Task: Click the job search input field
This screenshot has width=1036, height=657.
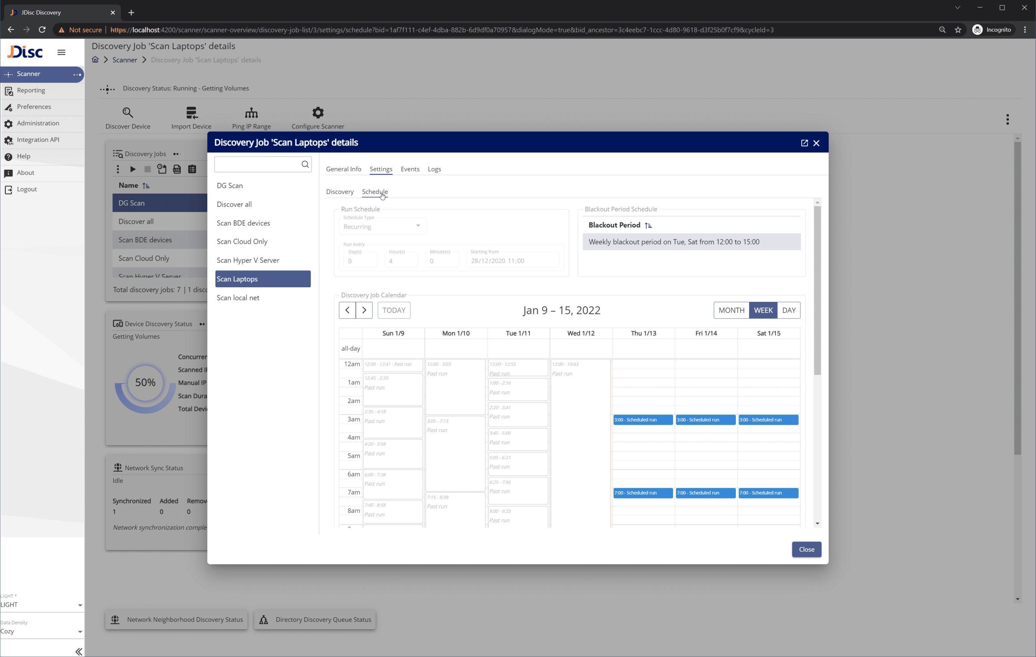Action: pyautogui.click(x=258, y=164)
